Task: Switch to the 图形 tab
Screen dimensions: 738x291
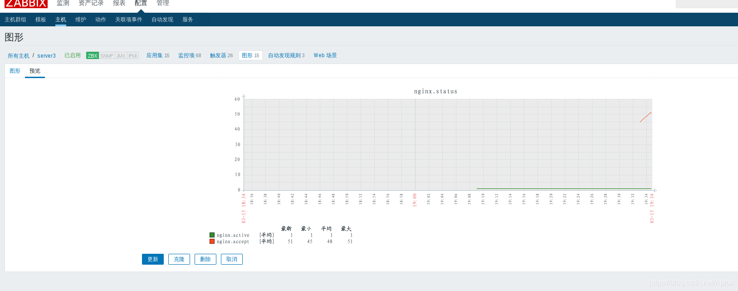Action: (15, 71)
